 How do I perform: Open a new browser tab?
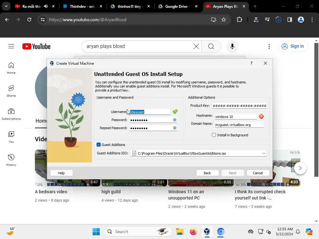click(x=255, y=7)
